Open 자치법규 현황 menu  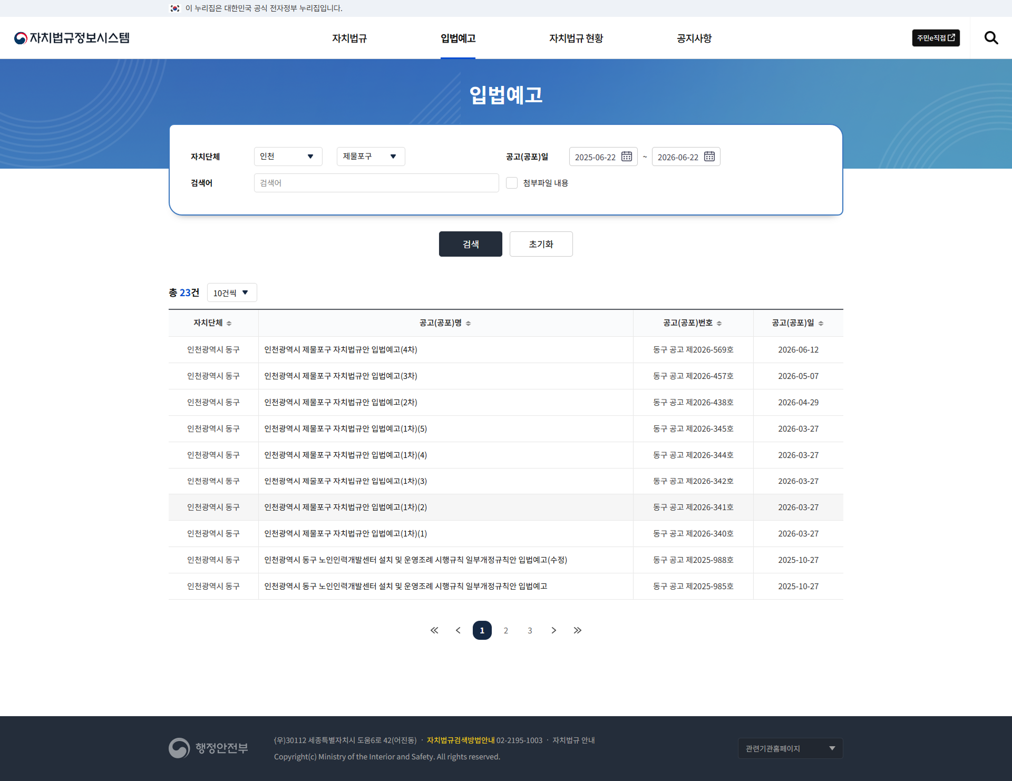pos(576,38)
